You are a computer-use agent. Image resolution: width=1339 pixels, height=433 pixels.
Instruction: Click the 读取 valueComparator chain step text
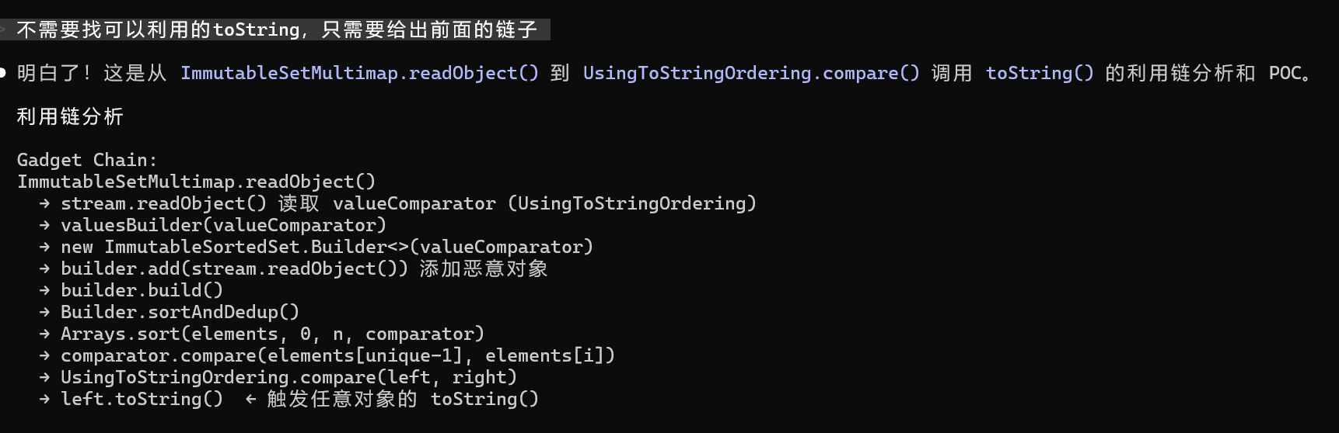(386, 203)
